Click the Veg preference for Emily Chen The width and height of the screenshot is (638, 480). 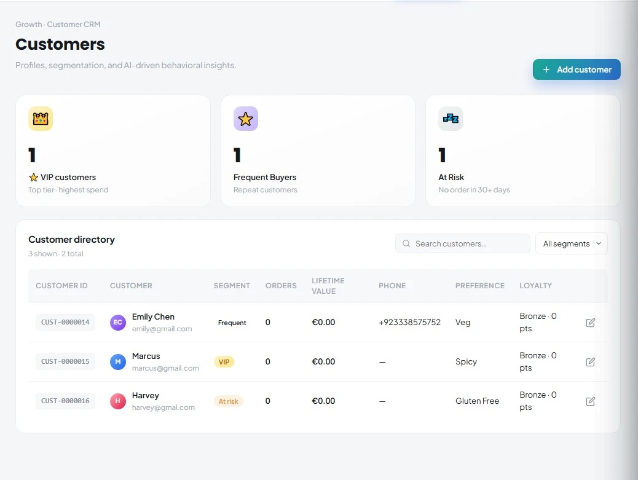tap(463, 322)
